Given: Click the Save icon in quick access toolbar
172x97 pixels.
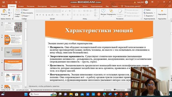Looking at the screenshot, I should pyautogui.click(x=3, y=2).
